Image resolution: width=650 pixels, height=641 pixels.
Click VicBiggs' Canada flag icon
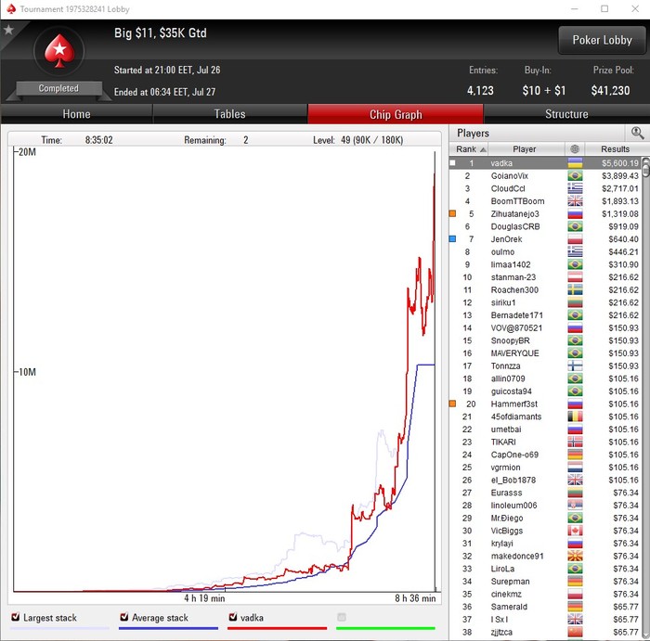(575, 531)
